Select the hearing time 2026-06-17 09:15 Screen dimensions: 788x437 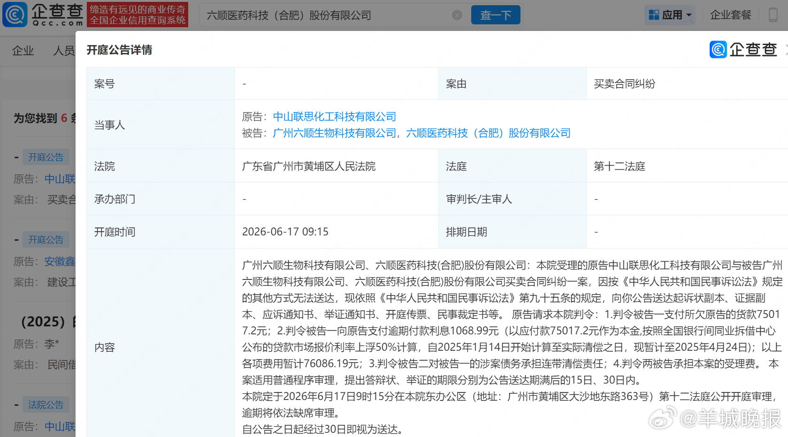tap(285, 232)
